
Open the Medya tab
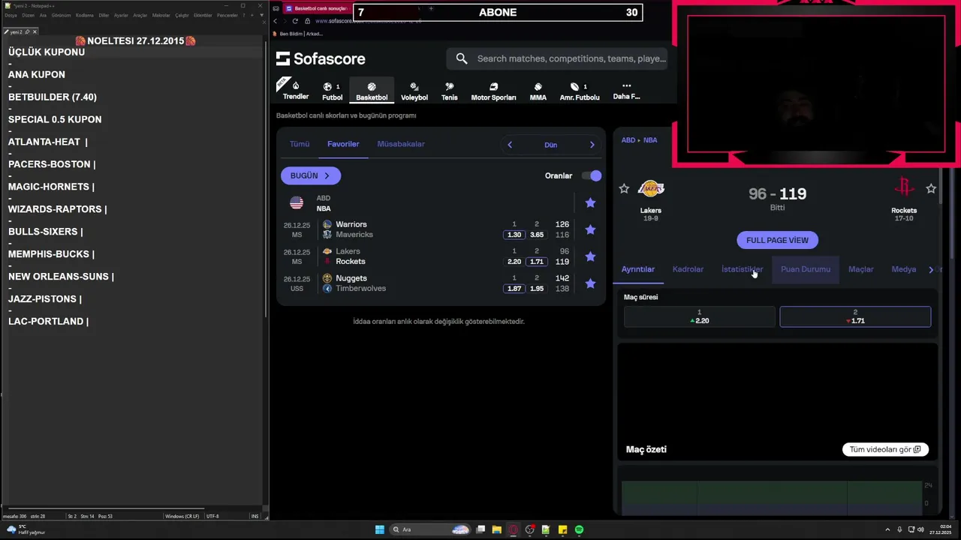click(x=903, y=269)
